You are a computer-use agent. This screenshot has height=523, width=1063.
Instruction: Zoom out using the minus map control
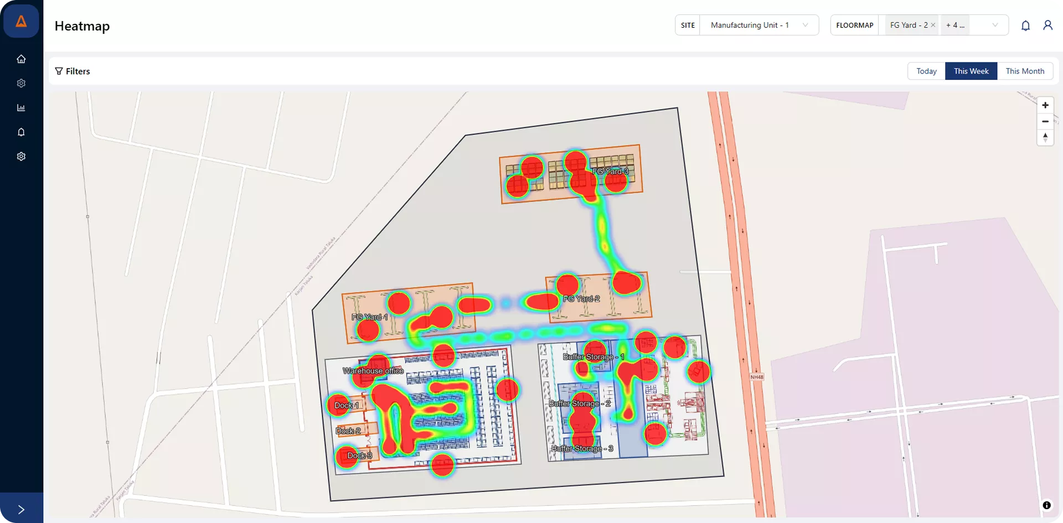point(1045,121)
